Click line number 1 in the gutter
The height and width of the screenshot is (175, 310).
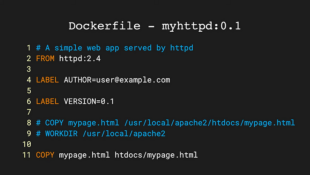(29, 48)
